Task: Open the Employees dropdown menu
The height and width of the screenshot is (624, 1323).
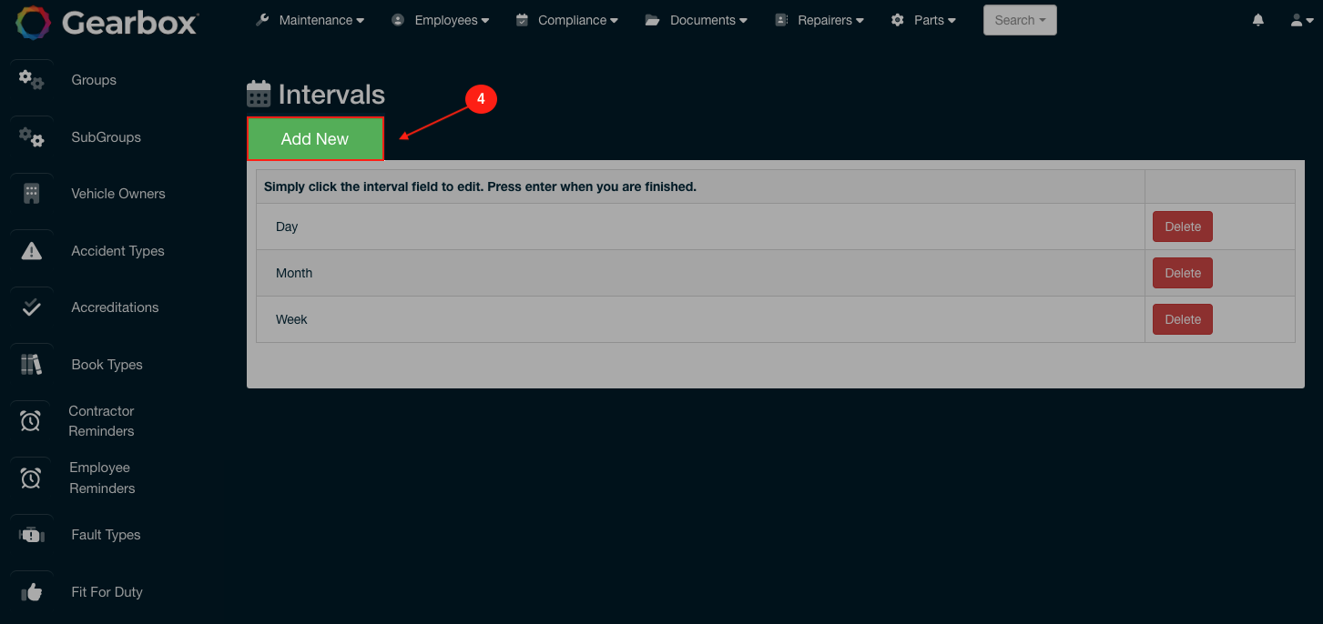Action: click(x=441, y=19)
